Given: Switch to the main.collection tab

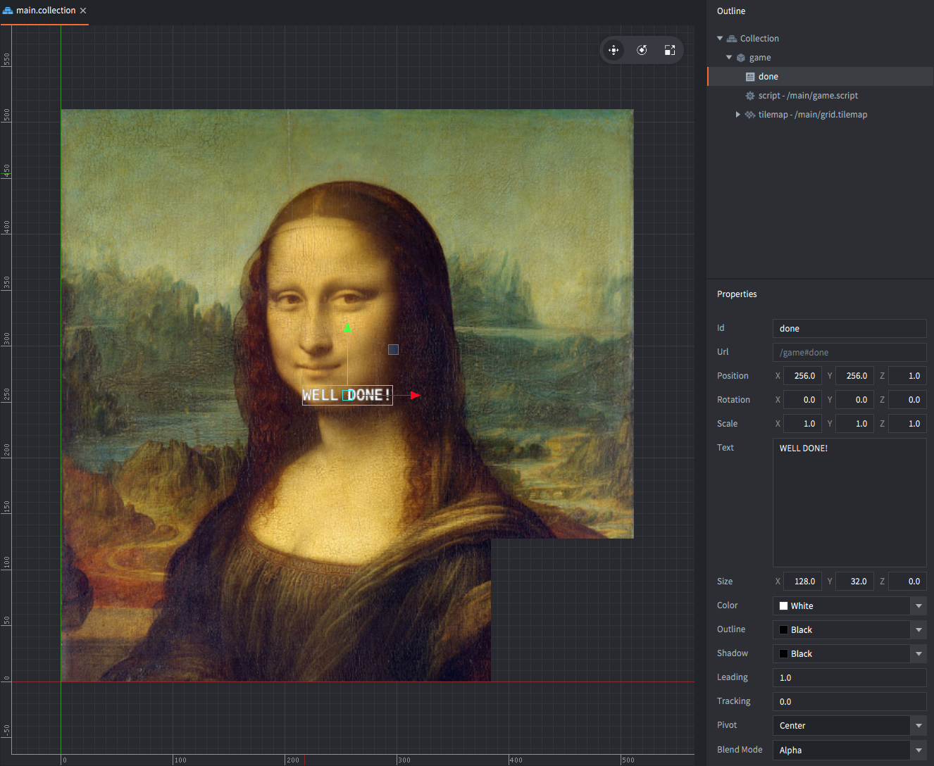Looking at the screenshot, I should pos(46,11).
